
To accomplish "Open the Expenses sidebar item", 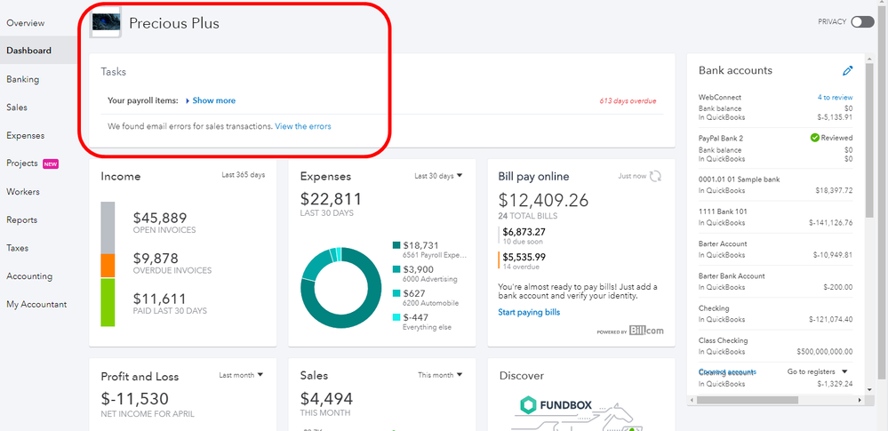I will coord(26,135).
